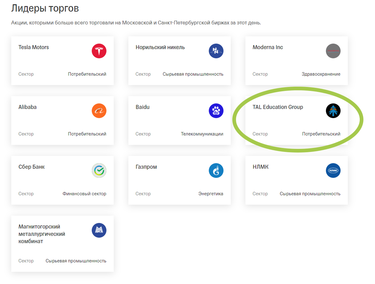Open the Baidu stock card
375x284 pixels.
(179, 121)
